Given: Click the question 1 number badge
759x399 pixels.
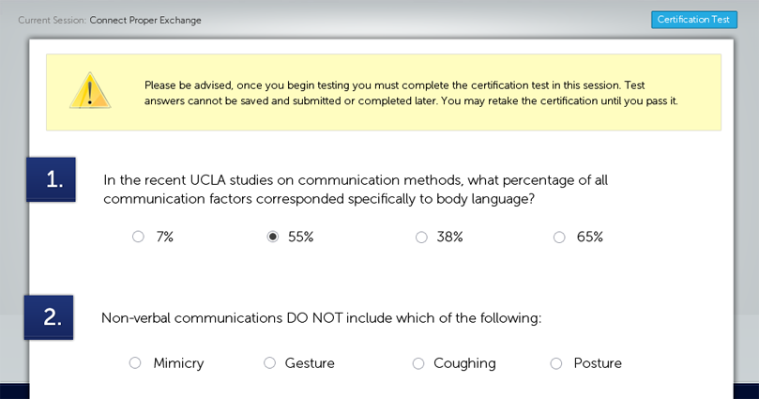Looking at the screenshot, I should coord(52,179).
